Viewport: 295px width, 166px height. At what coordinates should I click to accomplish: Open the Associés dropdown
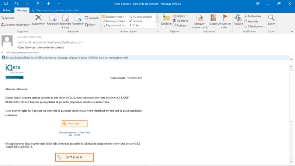point(253,21)
